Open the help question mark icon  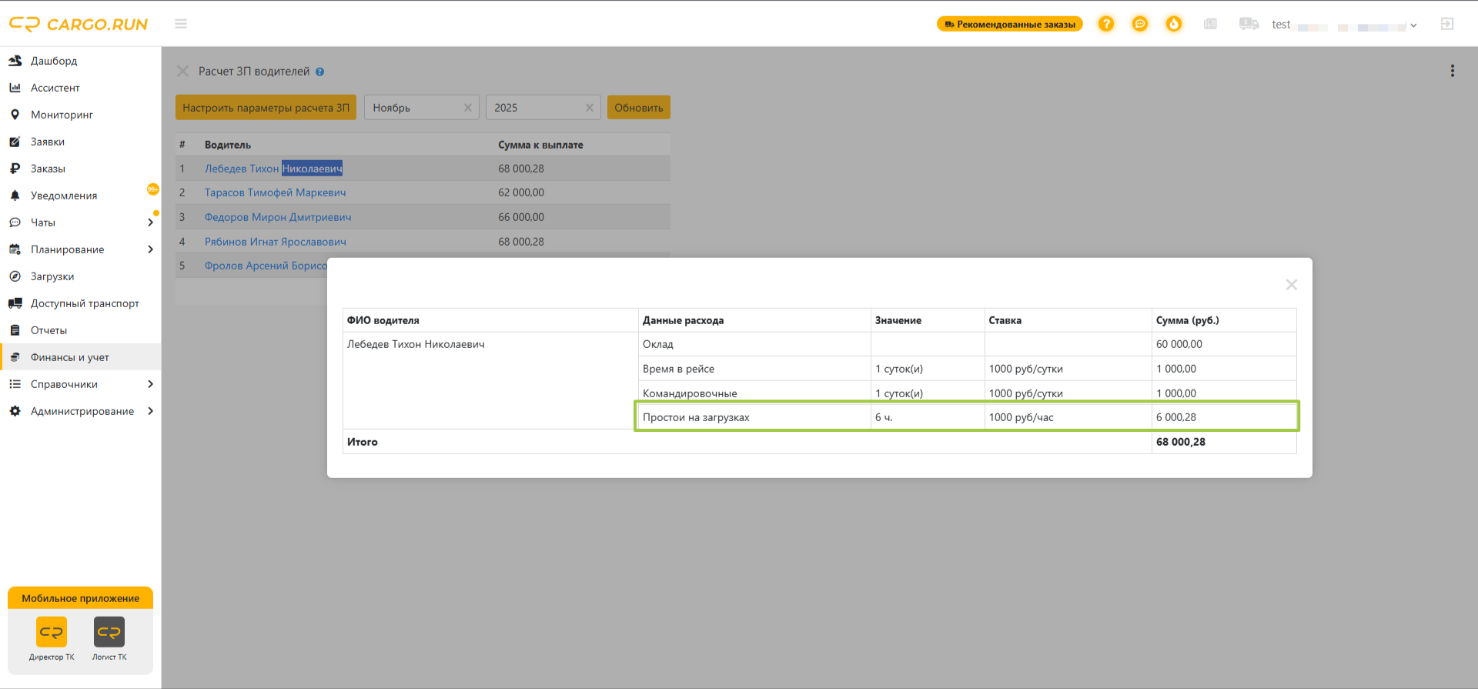[1106, 24]
